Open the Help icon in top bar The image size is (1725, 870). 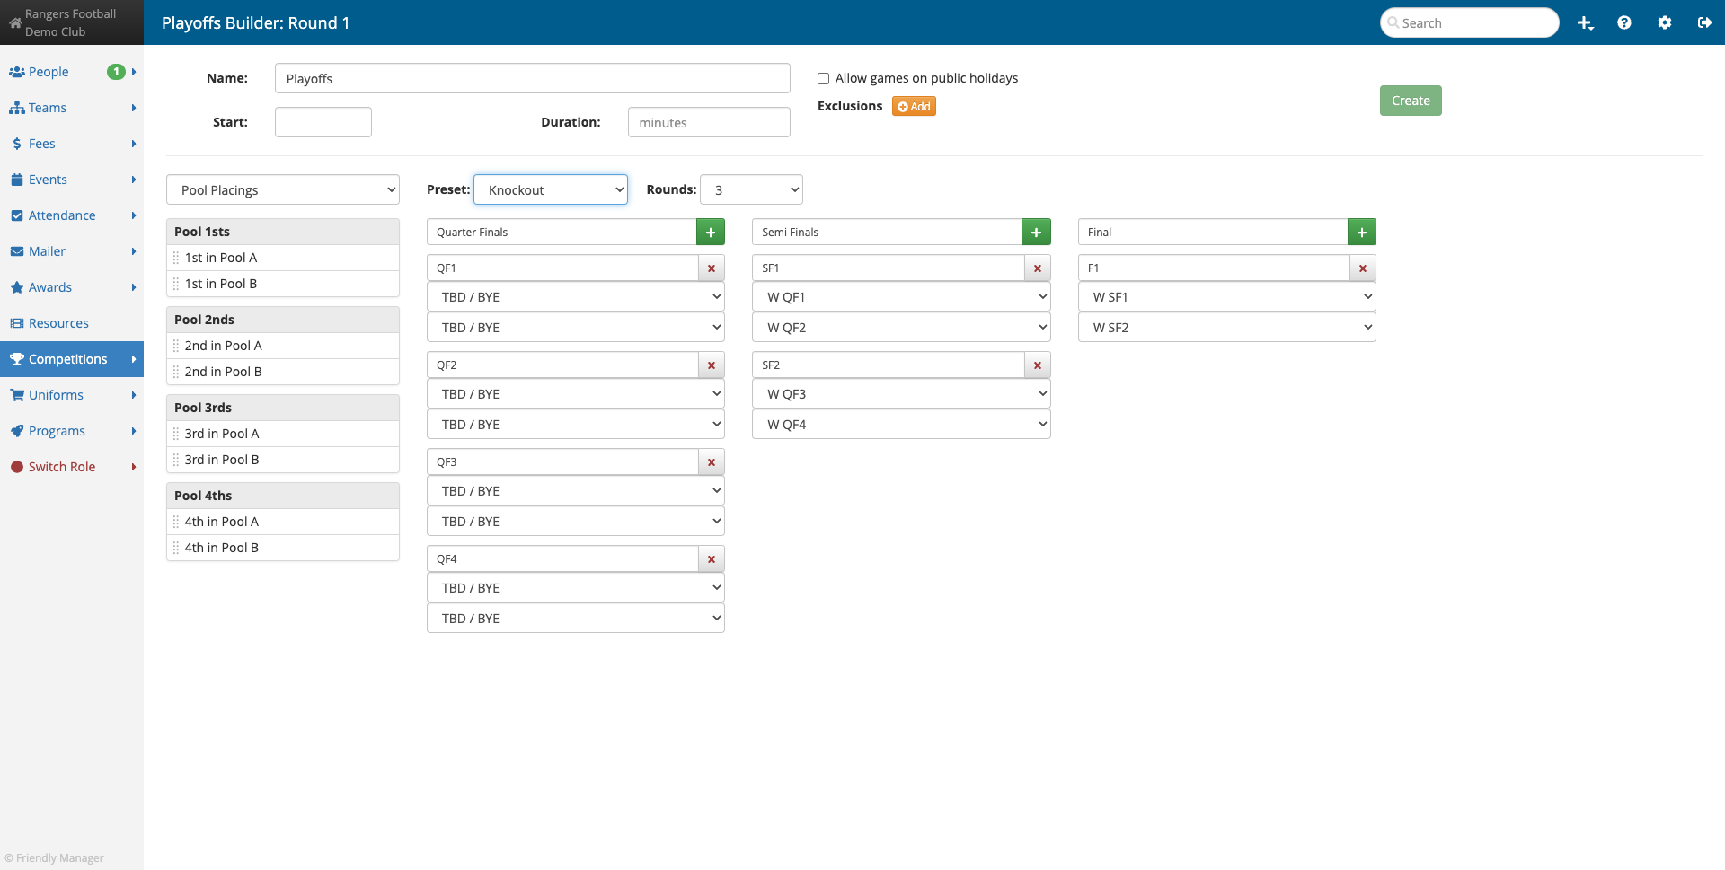tap(1624, 22)
